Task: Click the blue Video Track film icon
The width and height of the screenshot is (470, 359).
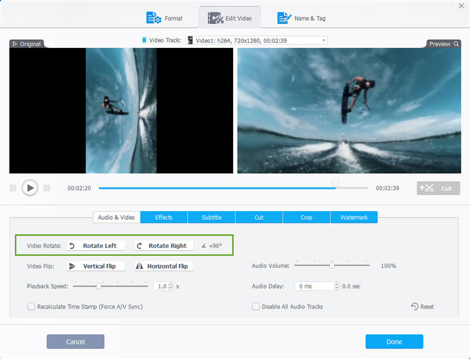Action: [144, 40]
